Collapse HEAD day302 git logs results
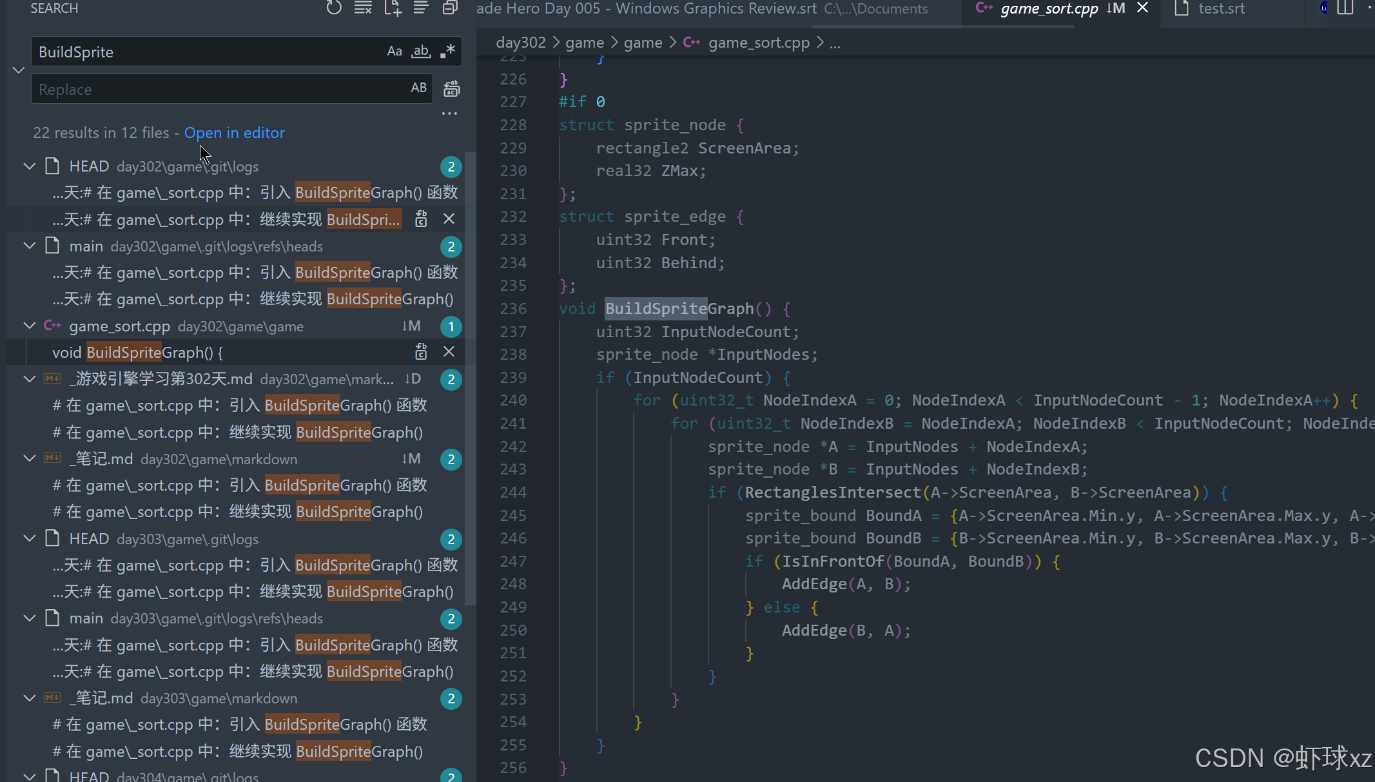1375x782 pixels. coord(30,166)
